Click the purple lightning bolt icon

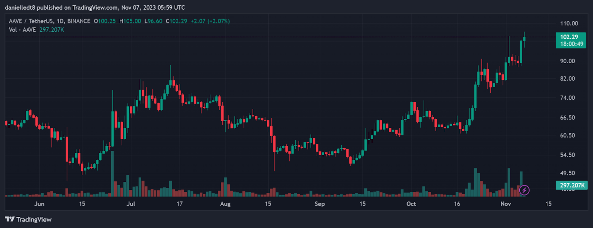(524, 190)
